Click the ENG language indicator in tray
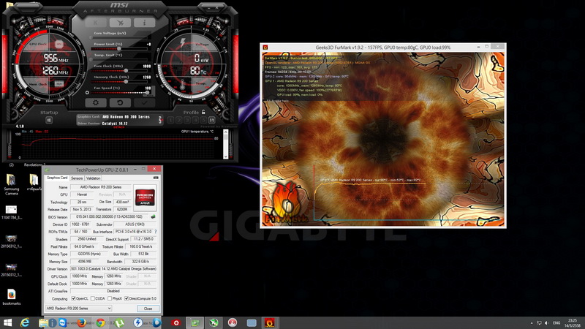Image resolution: width=585 pixels, height=329 pixels. [556, 323]
